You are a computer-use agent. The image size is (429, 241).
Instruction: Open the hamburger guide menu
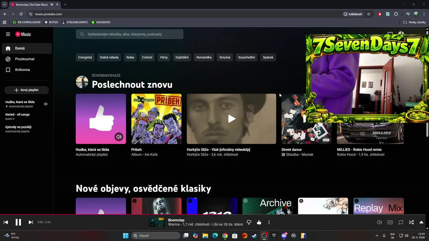point(8,34)
